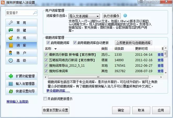This screenshot has width=173, height=118.
Task: Click the 词条数 column header
Action: point(123,48)
